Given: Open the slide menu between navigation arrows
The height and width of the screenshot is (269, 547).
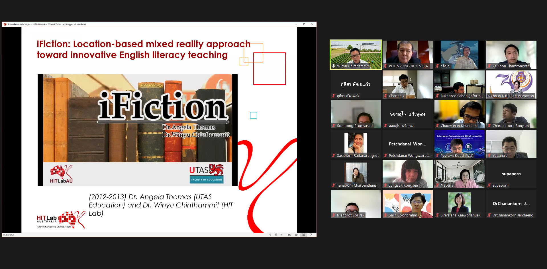Looking at the screenshot, I should tap(275, 235).
